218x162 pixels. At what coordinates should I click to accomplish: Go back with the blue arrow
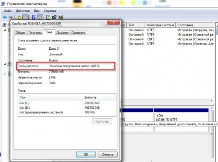(x=5, y=17)
